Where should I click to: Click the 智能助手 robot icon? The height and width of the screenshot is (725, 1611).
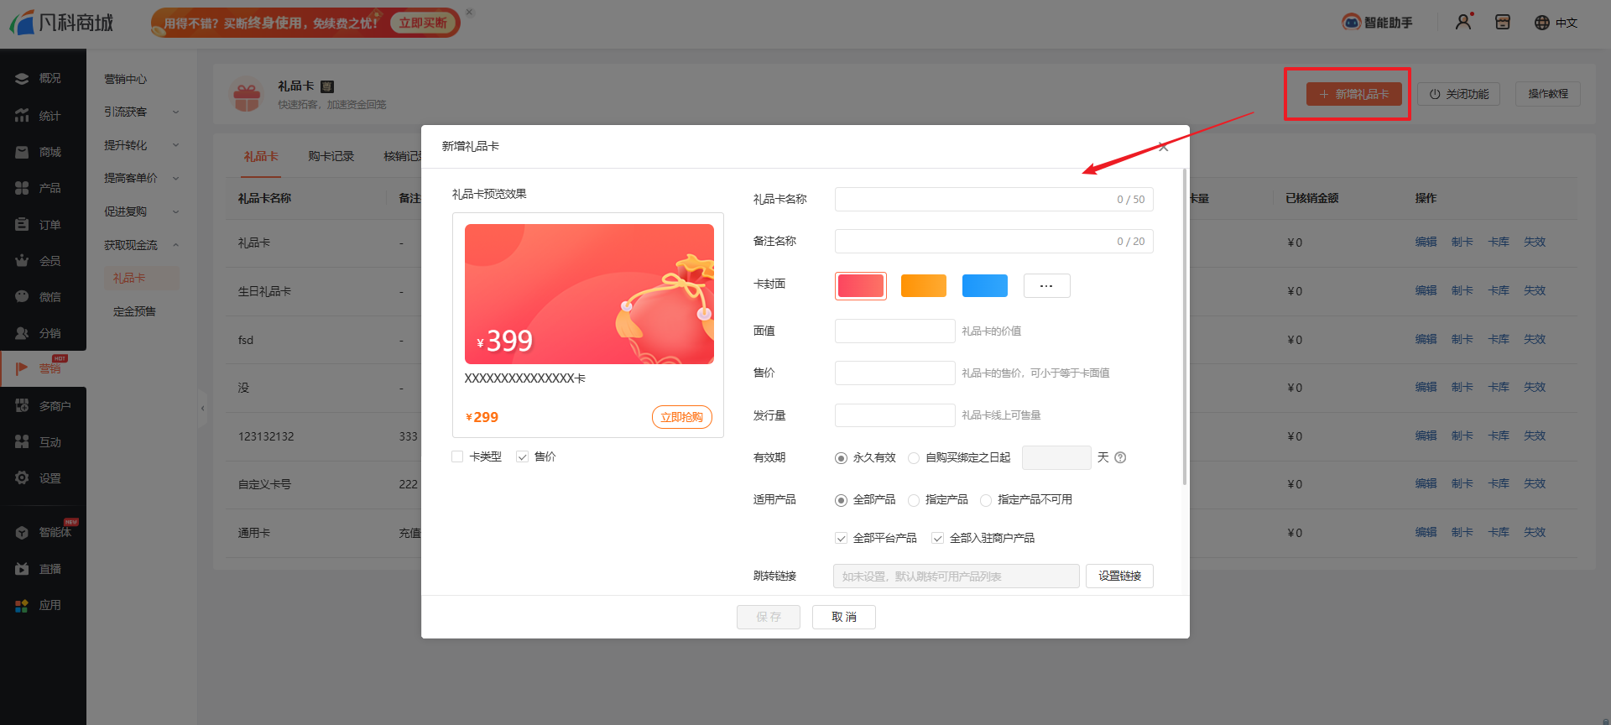(1351, 23)
